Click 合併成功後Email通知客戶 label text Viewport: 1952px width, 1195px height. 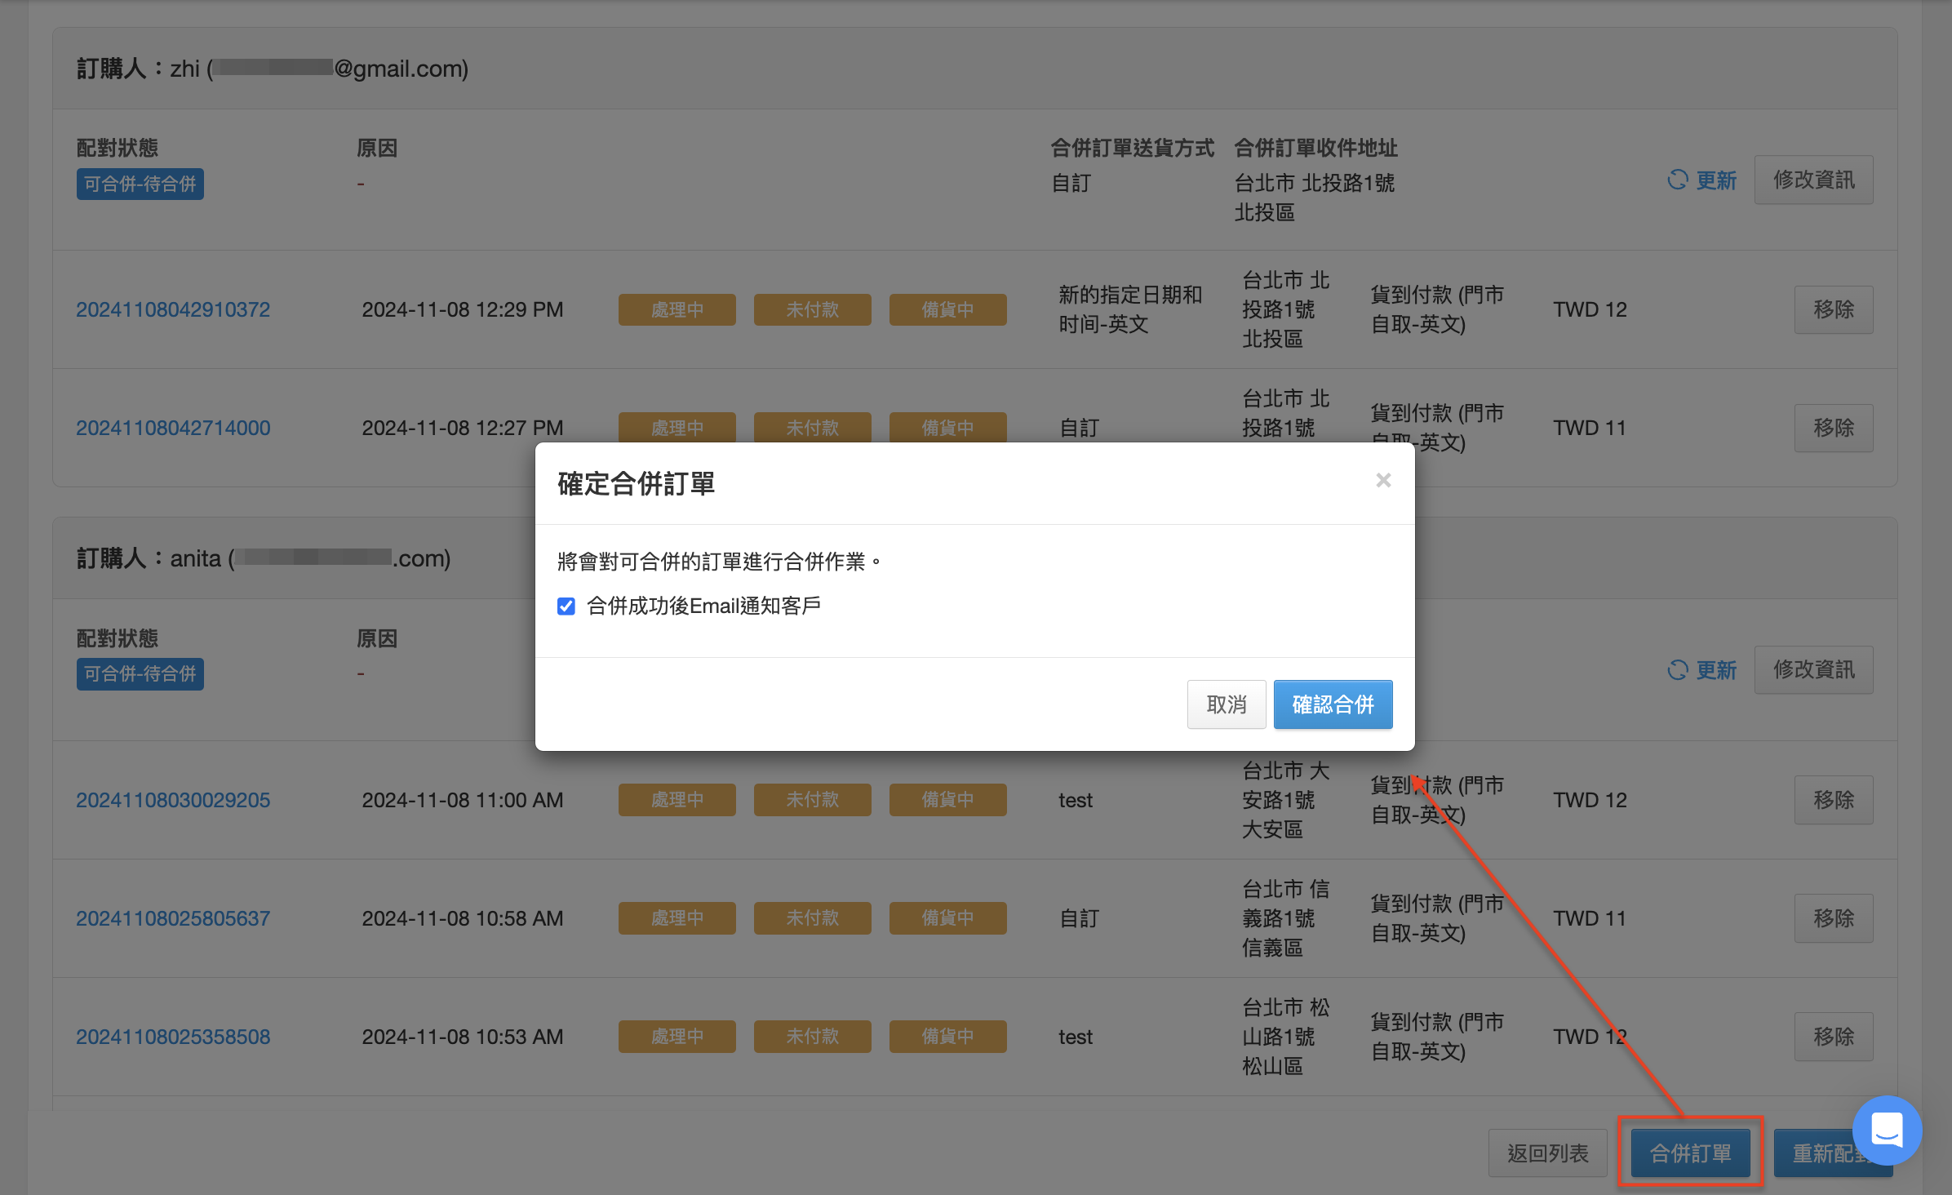click(703, 606)
